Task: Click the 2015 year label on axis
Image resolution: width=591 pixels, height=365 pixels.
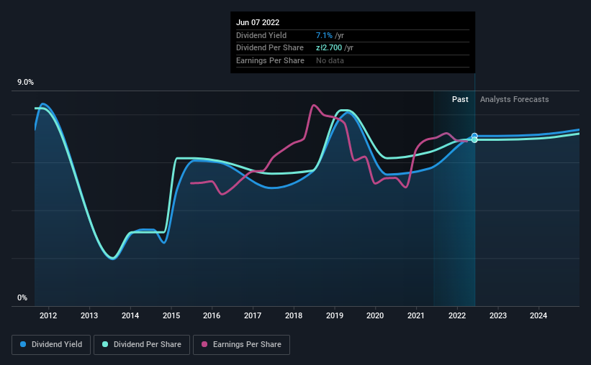Action: [171, 315]
